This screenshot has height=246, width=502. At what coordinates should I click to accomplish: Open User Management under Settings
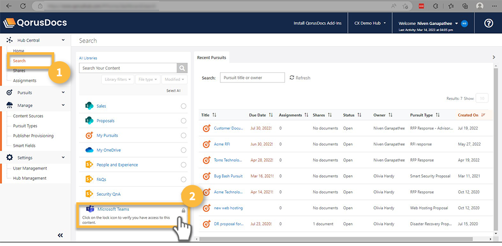[x=30, y=168]
